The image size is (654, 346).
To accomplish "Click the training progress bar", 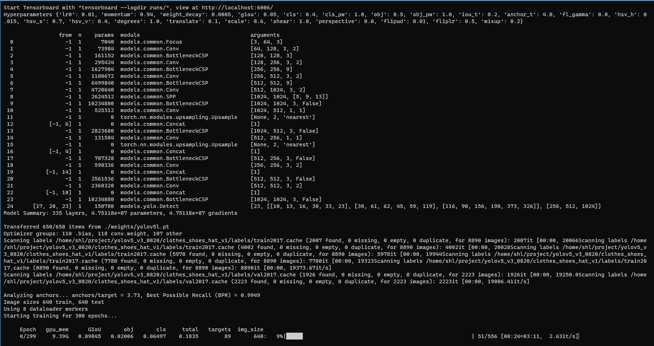I will (295, 336).
